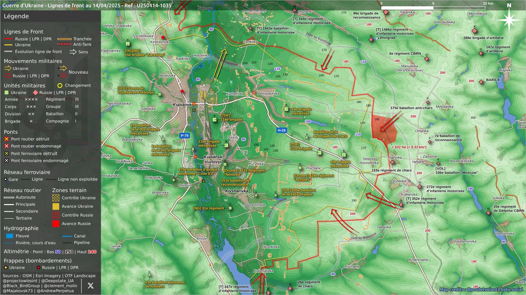Screen dimensions: 526x295
Task: Click the H-26 road shield marker
Action: [x=281, y=130]
